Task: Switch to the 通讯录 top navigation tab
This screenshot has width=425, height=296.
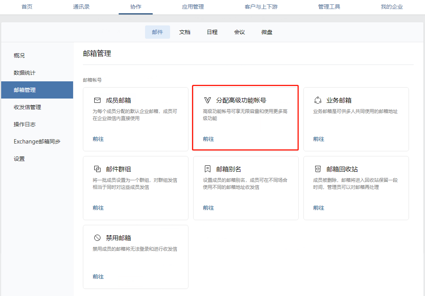Action: (x=81, y=7)
